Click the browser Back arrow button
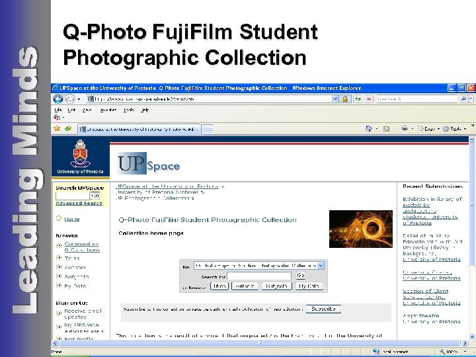 [58, 99]
